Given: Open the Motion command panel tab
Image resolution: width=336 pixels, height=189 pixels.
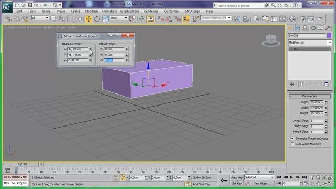Looking at the screenshot, I should point(313,28).
